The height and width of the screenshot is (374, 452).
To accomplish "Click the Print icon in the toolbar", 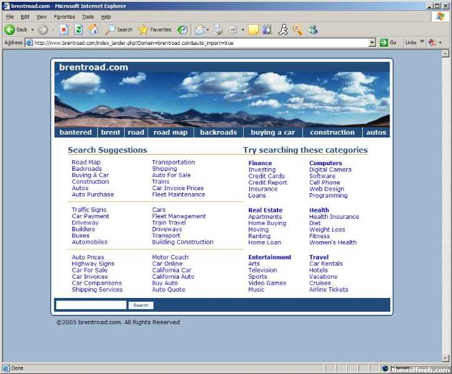I will pos(218,29).
